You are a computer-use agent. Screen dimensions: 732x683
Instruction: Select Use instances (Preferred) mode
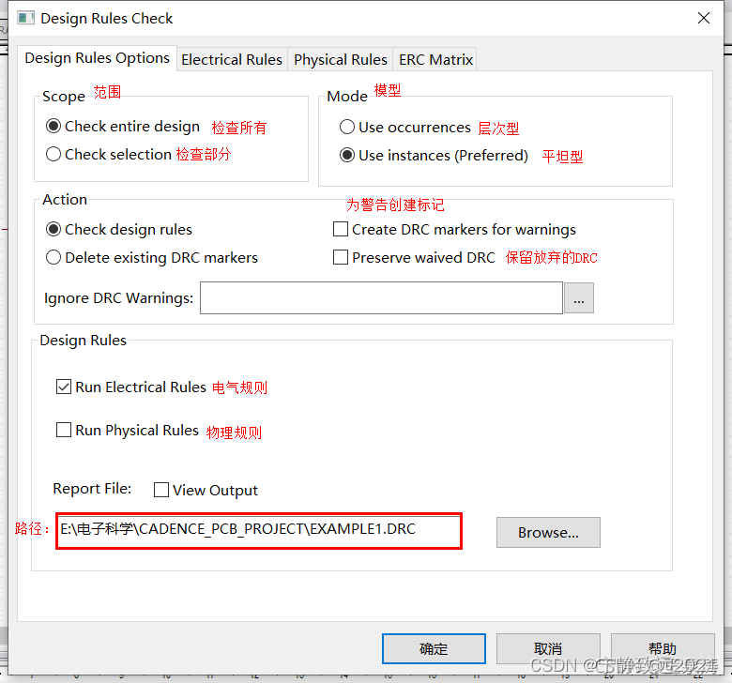point(347,155)
